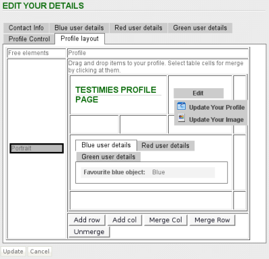269x259 pixels.
Task: Click the Merge Col button
Action: [x=165, y=220]
